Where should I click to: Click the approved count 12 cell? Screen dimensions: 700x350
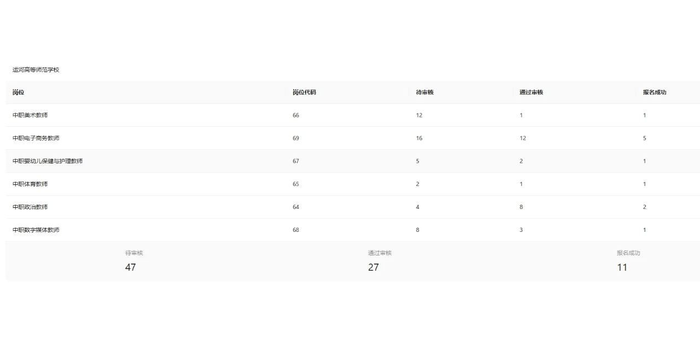[x=523, y=138]
